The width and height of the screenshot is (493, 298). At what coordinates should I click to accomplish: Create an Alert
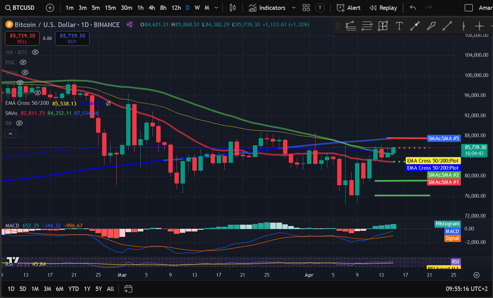[349, 8]
